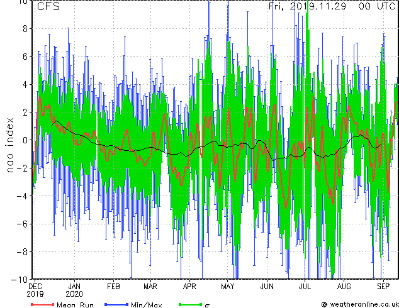
Task: Click the CFS model label
Action: click(x=48, y=6)
